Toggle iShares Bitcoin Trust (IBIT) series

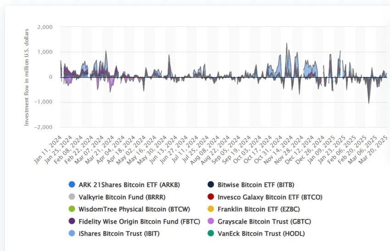click(119, 234)
